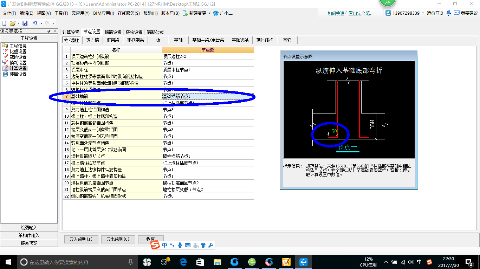Viewport: 480px width, 269px height.
Task: Click the green 150 value in the diagram
Action: 332,131
